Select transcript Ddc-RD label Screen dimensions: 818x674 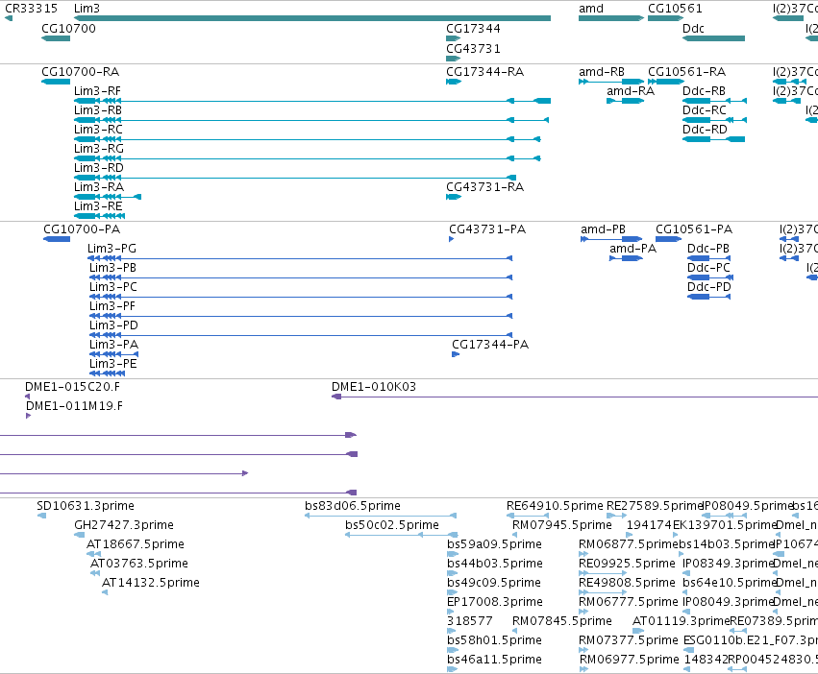705,130
